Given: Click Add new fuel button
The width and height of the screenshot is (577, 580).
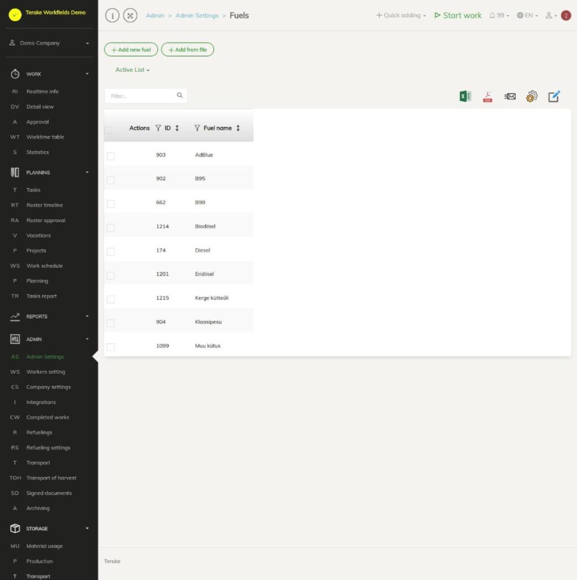Looking at the screenshot, I should pyautogui.click(x=131, y=50).
